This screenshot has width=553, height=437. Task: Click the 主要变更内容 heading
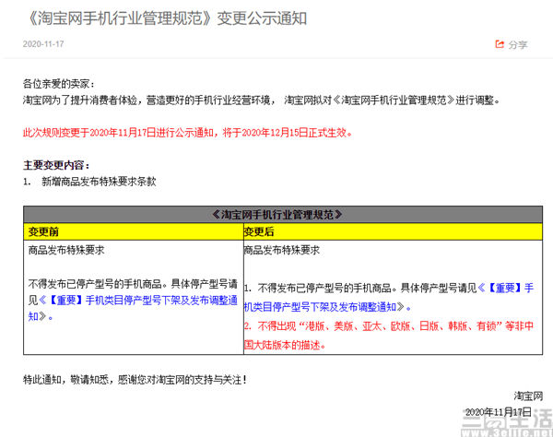56,165
